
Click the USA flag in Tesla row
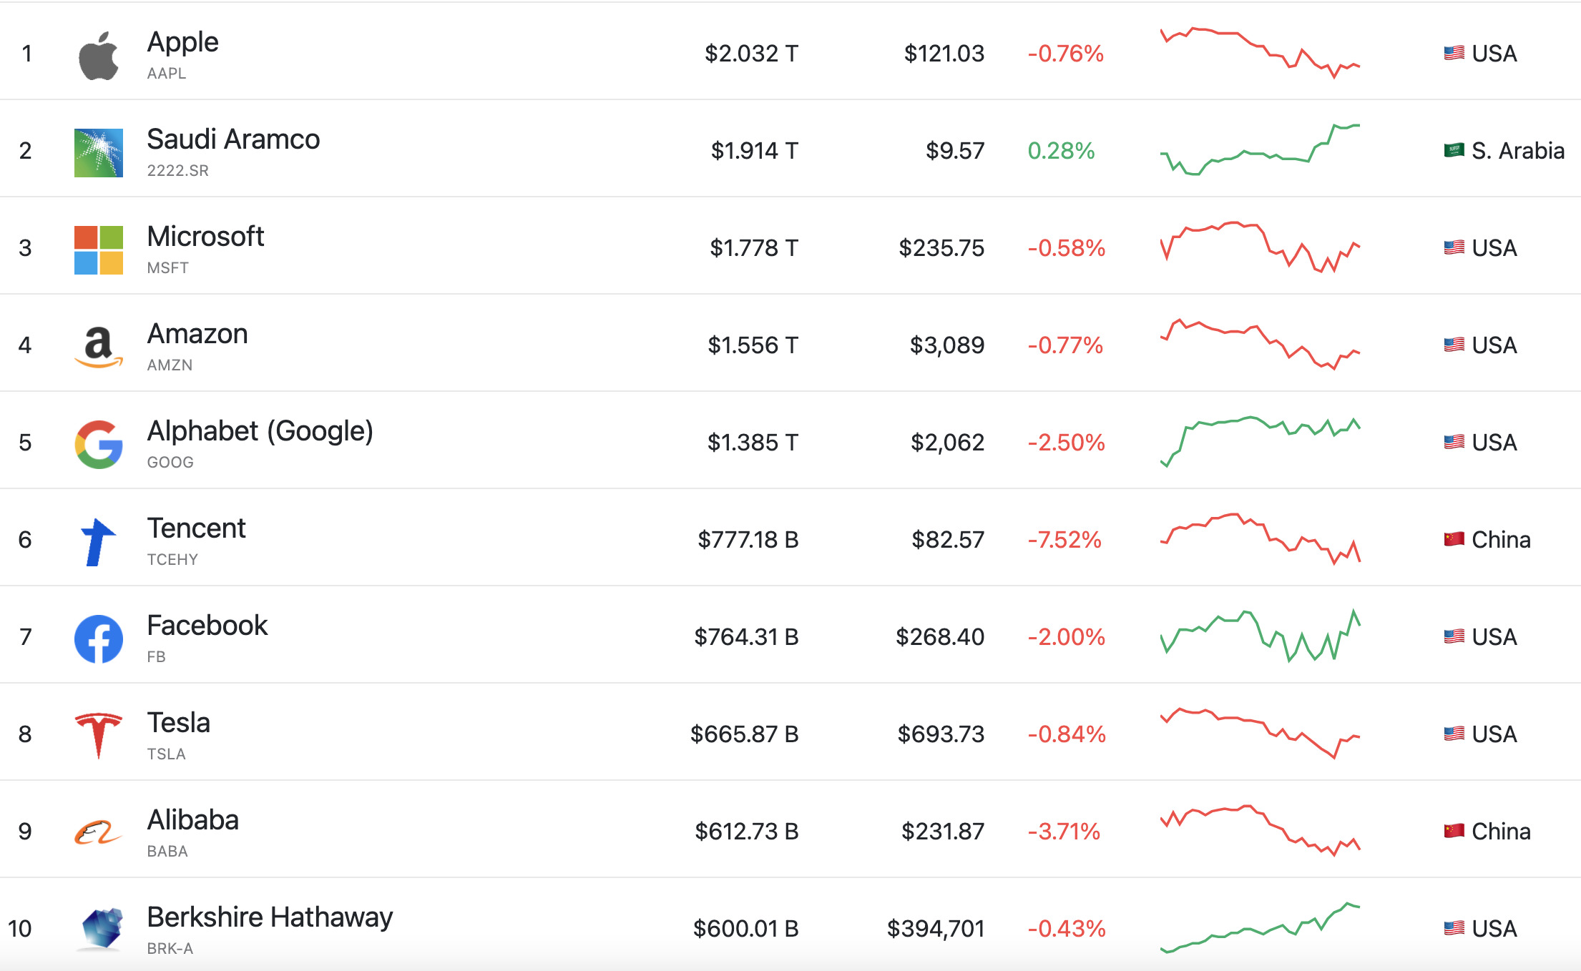coord(1454,734)
